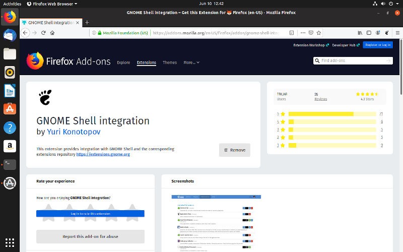Reload the current page
Screen dimensions: 403x252
click(x=43, y=33)
